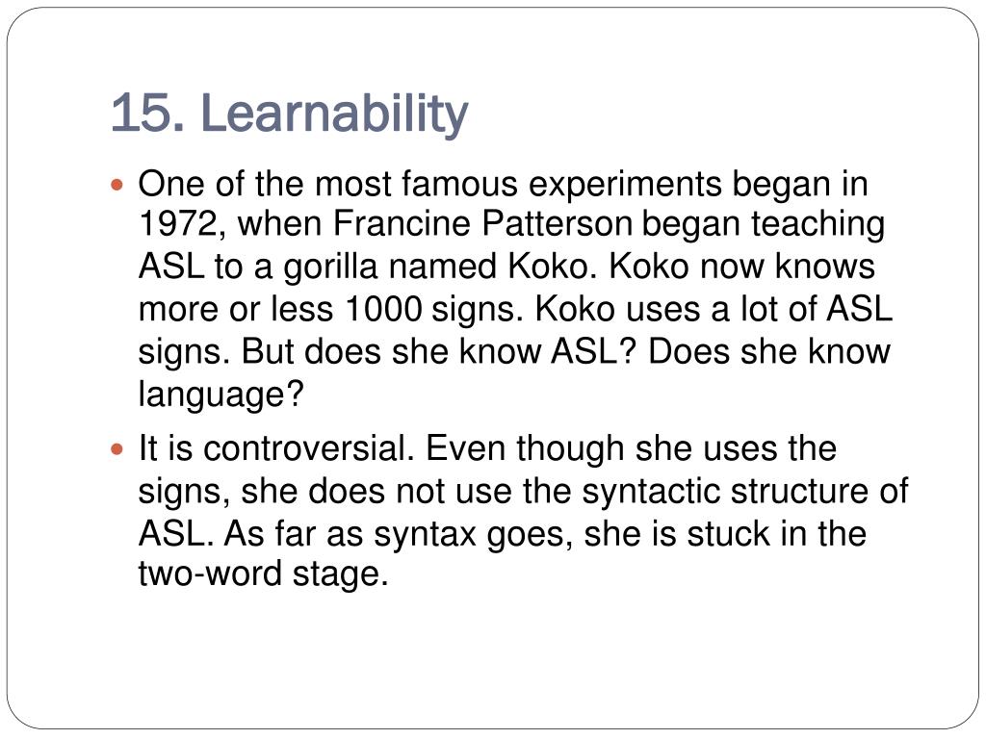Viewport: 986px width, 739px height.
Task: Select the first orange bullet marker
Action: 117,186
